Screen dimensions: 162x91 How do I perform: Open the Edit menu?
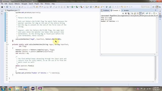pos(6,4)
